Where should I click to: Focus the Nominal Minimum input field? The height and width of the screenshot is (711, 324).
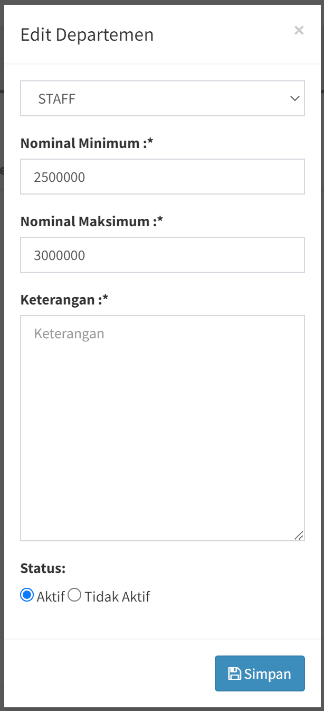162,177
